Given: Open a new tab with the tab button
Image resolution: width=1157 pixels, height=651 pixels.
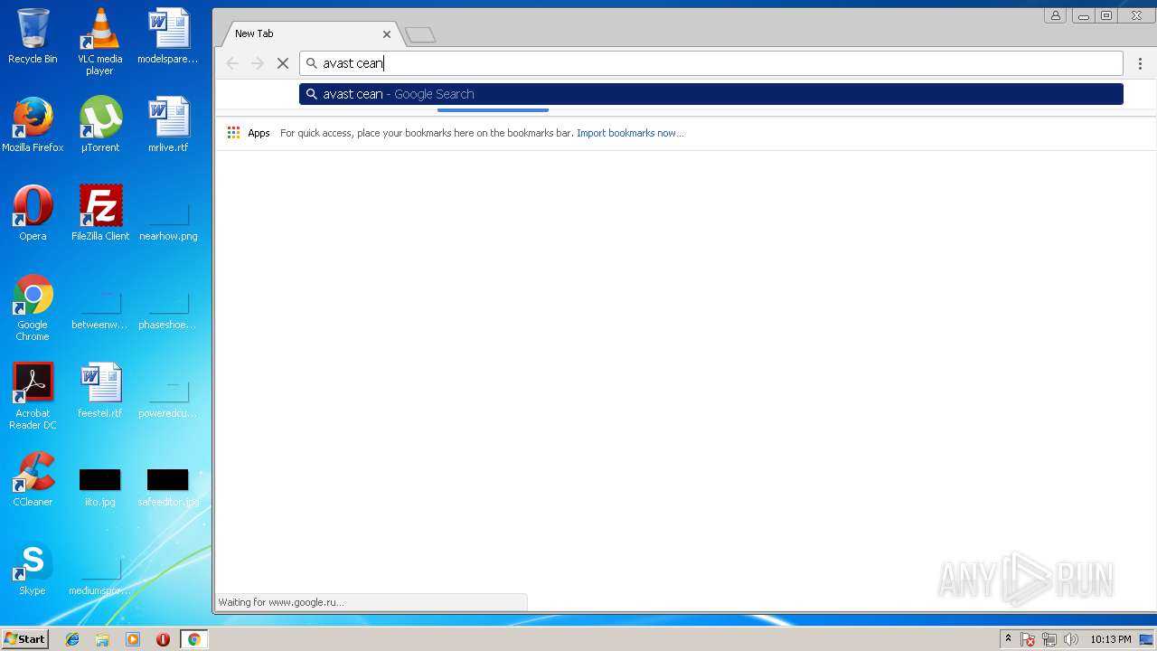Looking at the screenshot, I should tap(420, 35).
